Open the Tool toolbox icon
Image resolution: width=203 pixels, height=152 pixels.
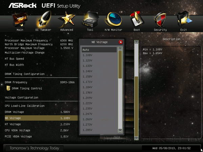(x=90, y=19)
